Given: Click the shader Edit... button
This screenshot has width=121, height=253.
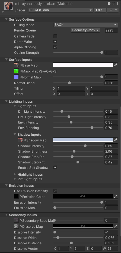Looking at the screenshot, I should (100, 10).
